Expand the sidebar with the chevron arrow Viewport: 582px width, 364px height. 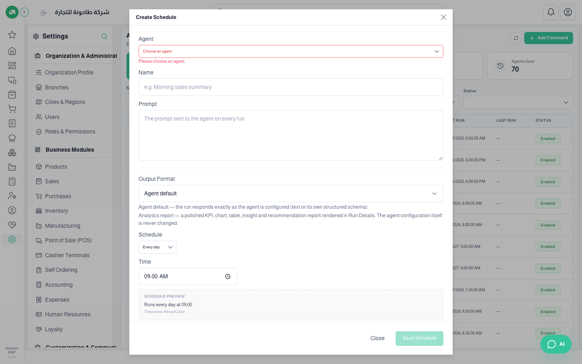(x=24, y=12)
